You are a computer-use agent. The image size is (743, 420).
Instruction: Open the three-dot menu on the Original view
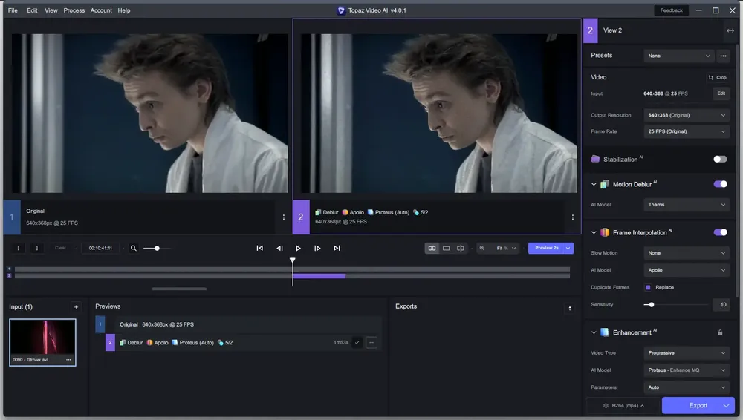(284, 217)
